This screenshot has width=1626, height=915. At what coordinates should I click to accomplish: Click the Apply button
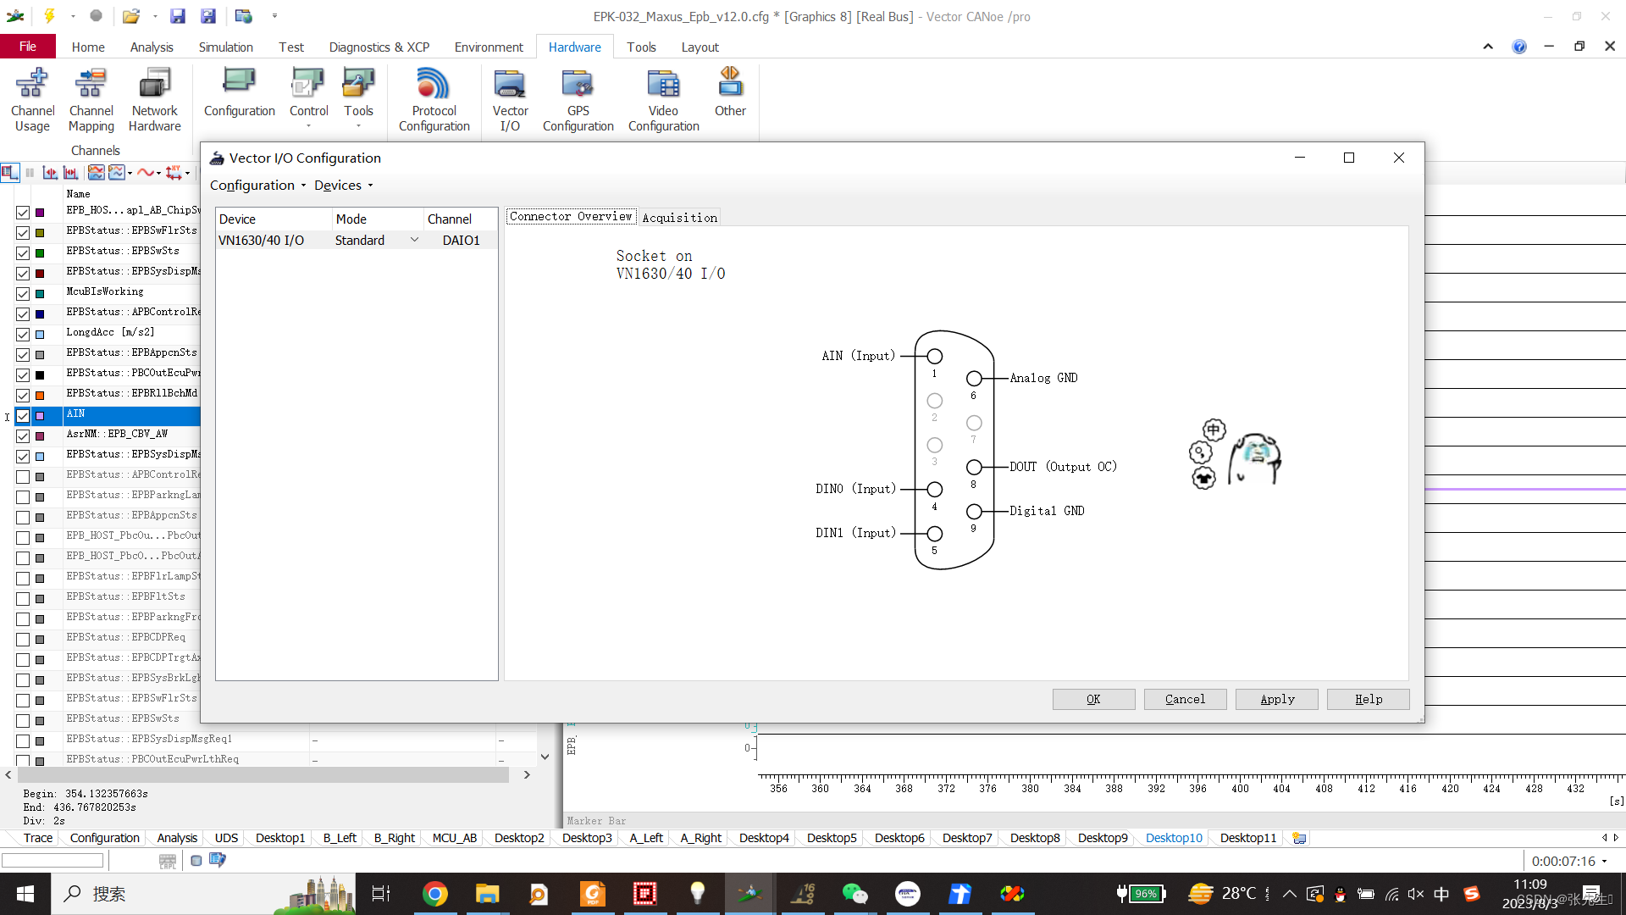pos(1276,699)
